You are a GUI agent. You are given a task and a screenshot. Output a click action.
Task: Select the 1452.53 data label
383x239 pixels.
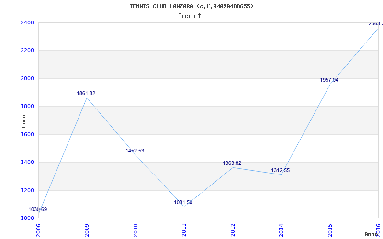pos(135,151)
